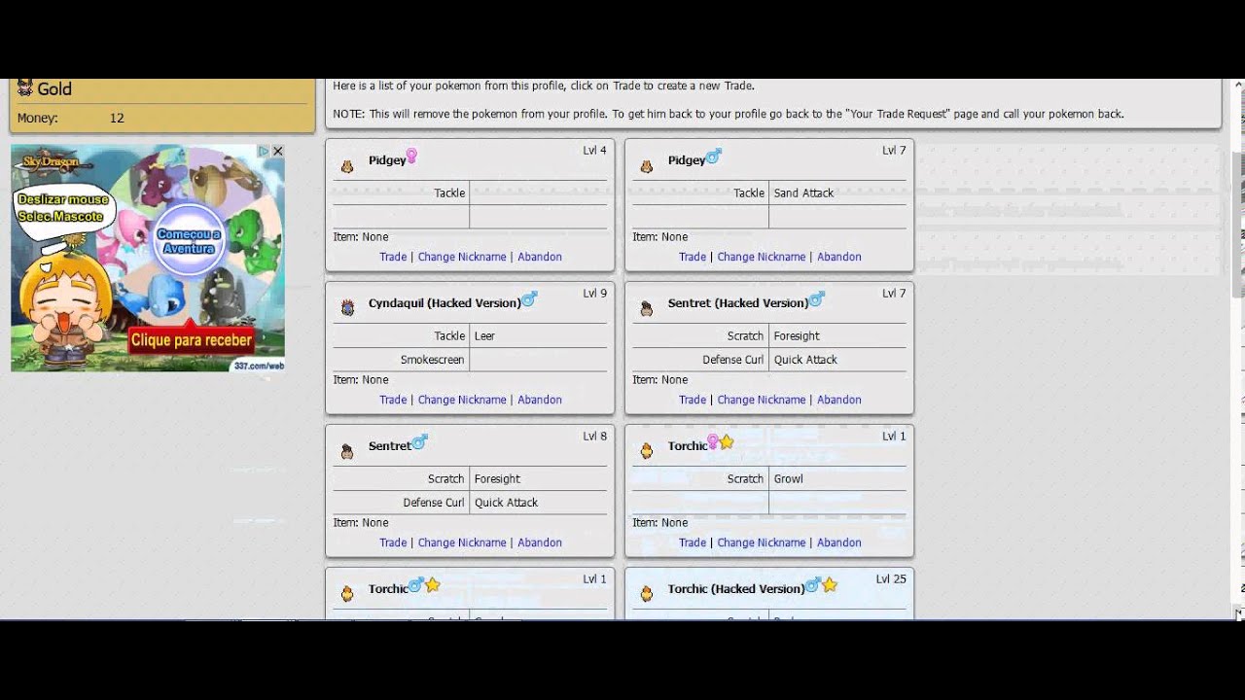Click the 337.com/web label on the ad

tap(258, 366)
